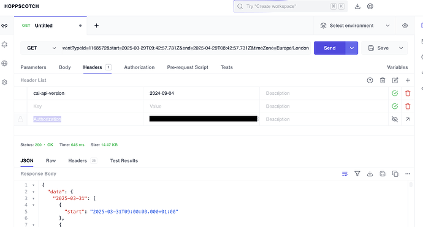Click the Send button
423x227 pixels.
[x=330, y=48]
